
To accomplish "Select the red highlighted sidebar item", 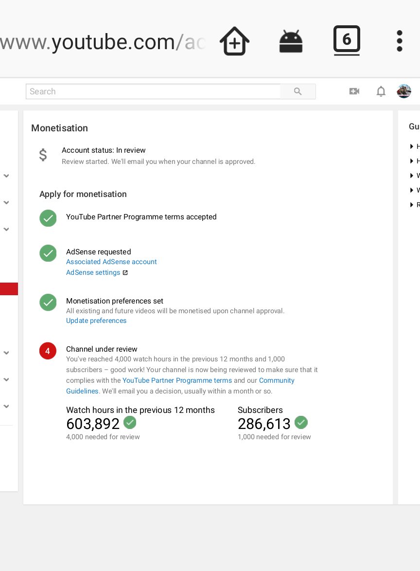I will [x=9, y=289].
